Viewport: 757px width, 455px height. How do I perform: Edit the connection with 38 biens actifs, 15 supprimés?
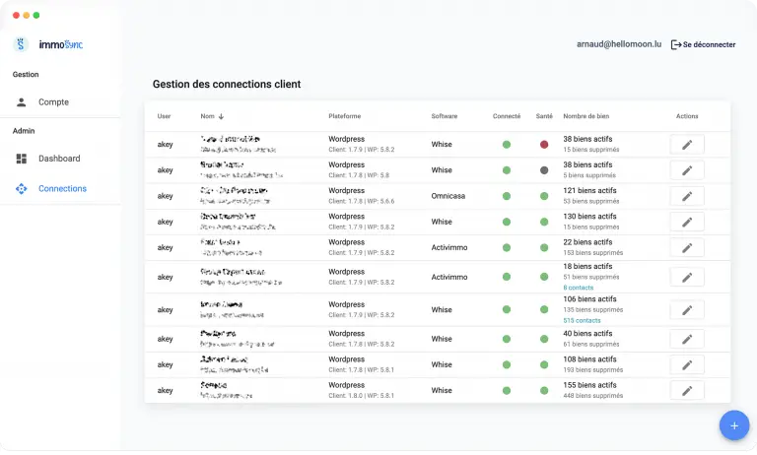tap(687, 145)
